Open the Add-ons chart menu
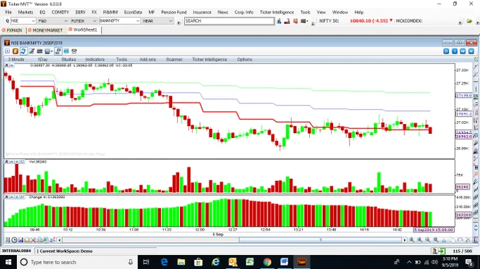This screenshot has width=480, height=269. tap(148, 59)
